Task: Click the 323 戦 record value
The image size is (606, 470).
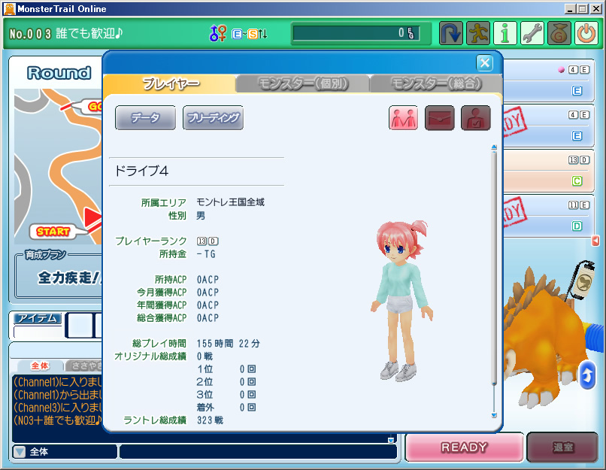Action: click(x=211, y=420)
